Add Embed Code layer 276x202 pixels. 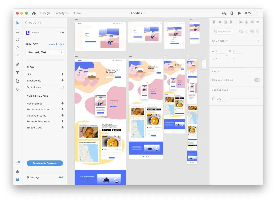63,127
